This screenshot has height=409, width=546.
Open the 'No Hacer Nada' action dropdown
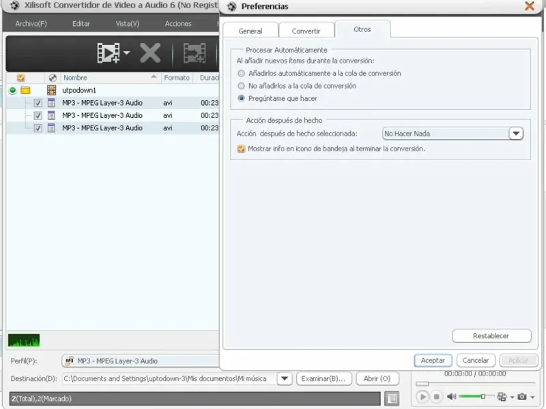click(x=516, y=134)
